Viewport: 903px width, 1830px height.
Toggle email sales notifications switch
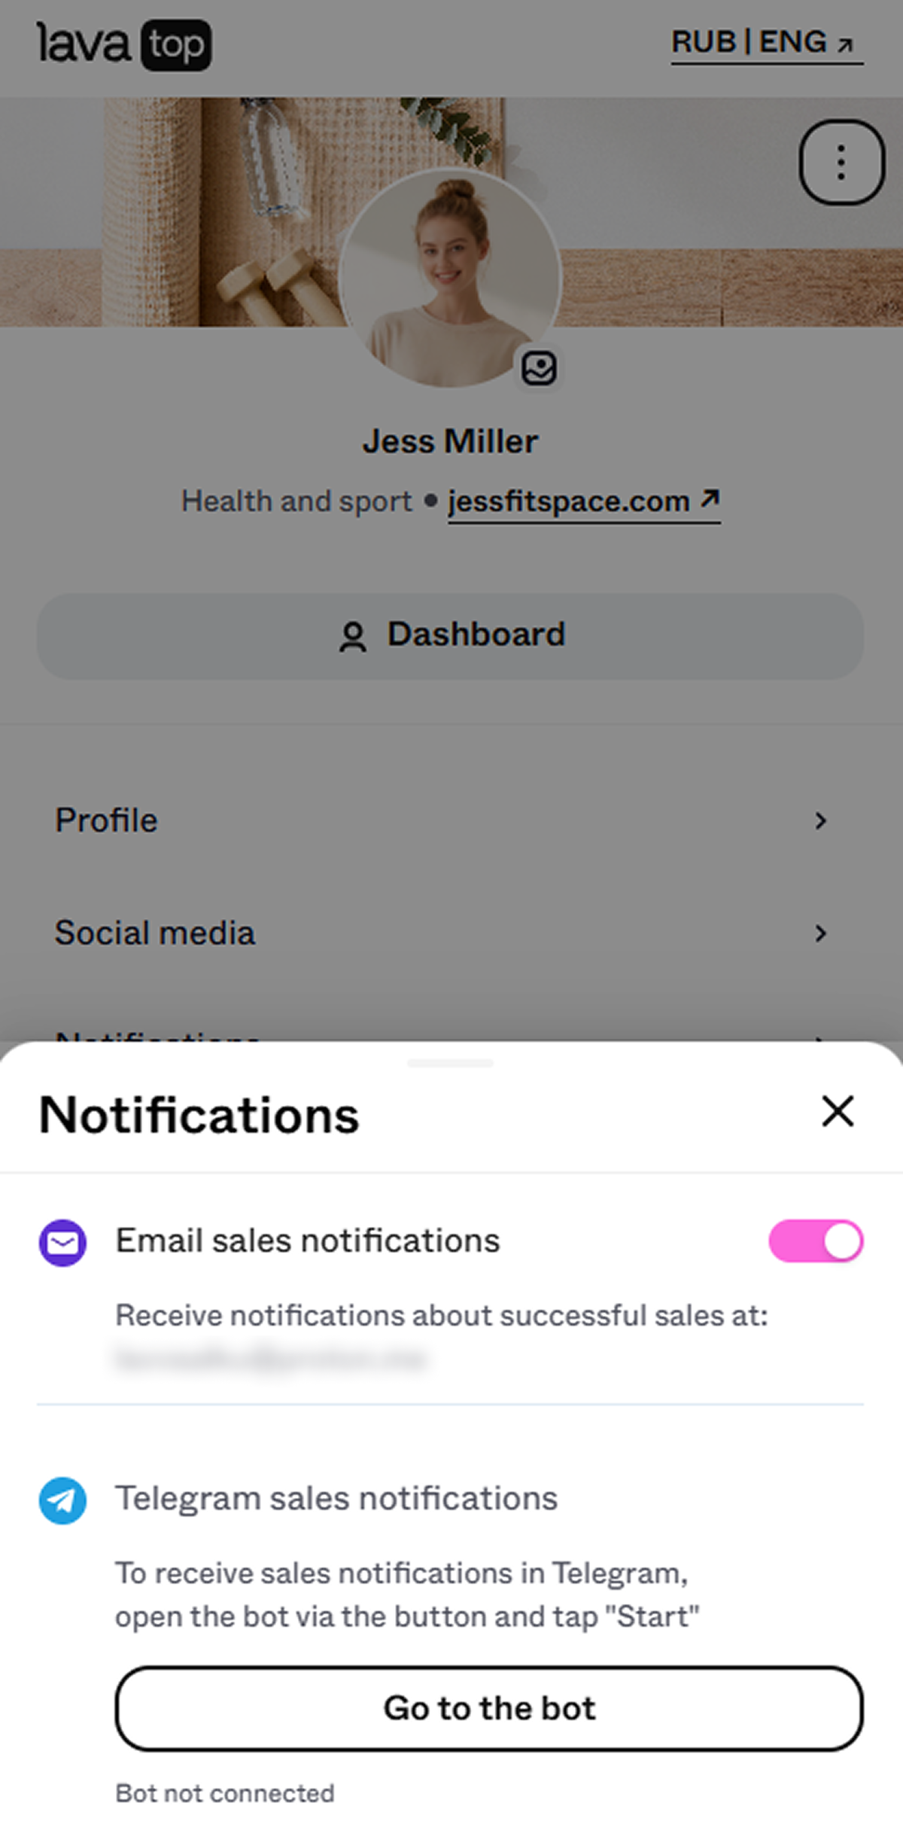pyautogui.click(x=816, y=1241)
